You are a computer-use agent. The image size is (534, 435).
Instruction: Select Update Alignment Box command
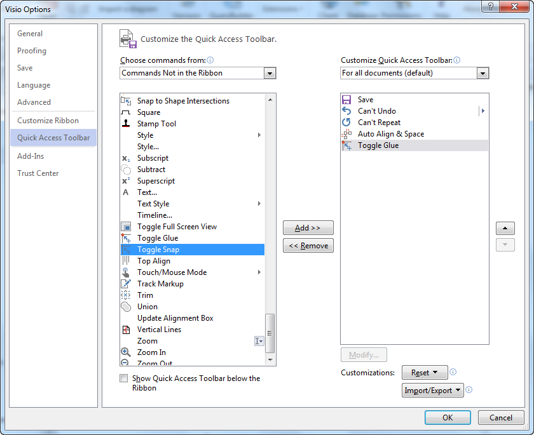point(193,318)
